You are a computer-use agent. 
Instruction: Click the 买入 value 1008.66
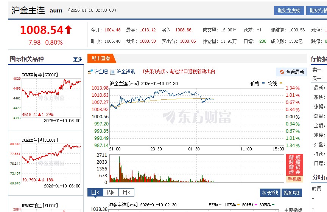pos(183,30)
